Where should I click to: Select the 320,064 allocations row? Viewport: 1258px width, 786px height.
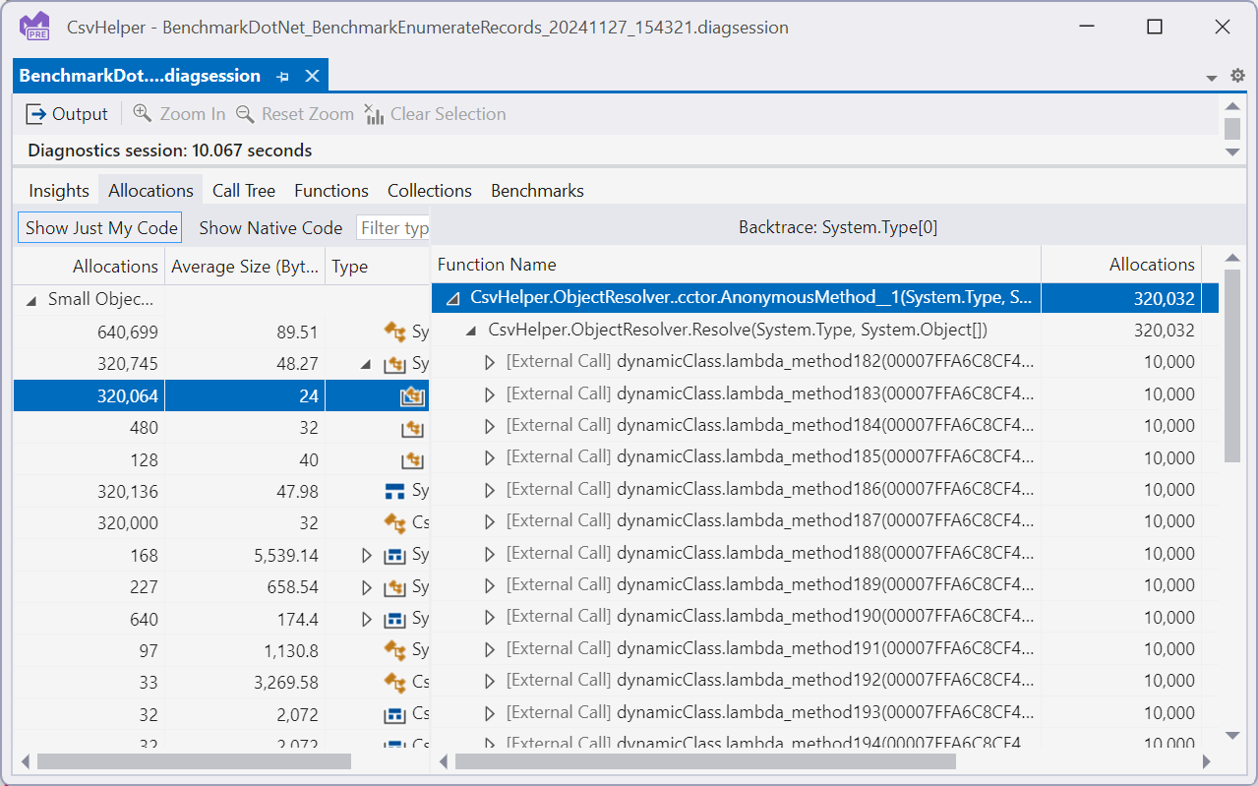coord(221,396)
